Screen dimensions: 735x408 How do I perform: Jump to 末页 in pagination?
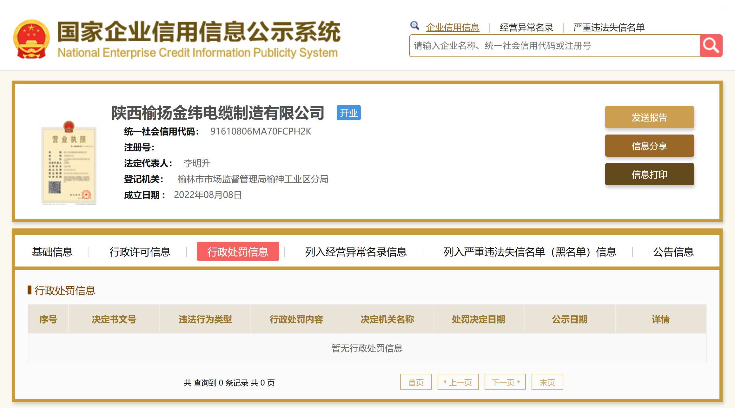547,382
